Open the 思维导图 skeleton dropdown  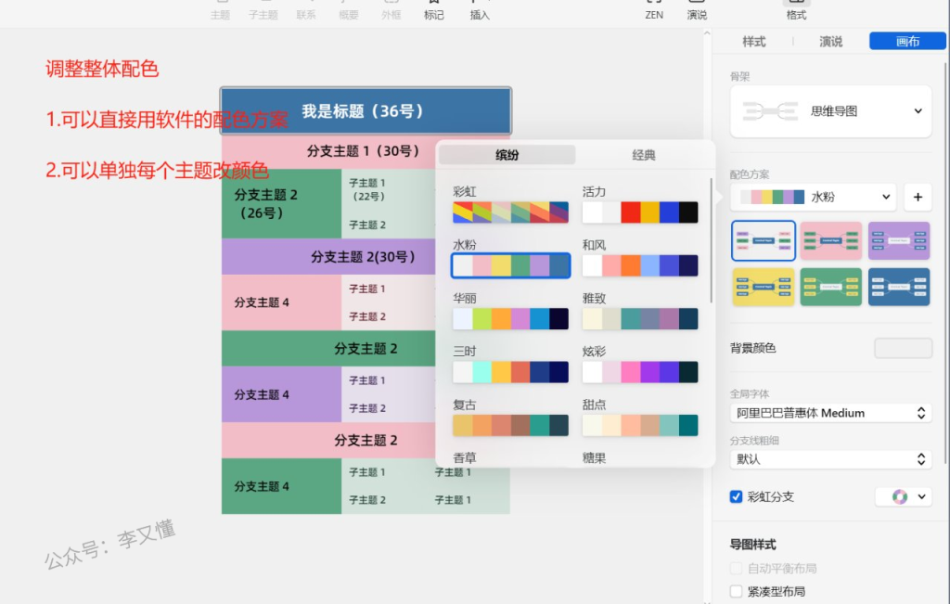pos(830,110)
